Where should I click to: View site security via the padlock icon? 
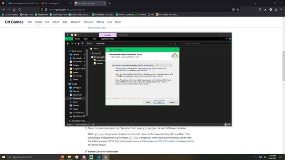pyautogui.click(x=46, y=9)
